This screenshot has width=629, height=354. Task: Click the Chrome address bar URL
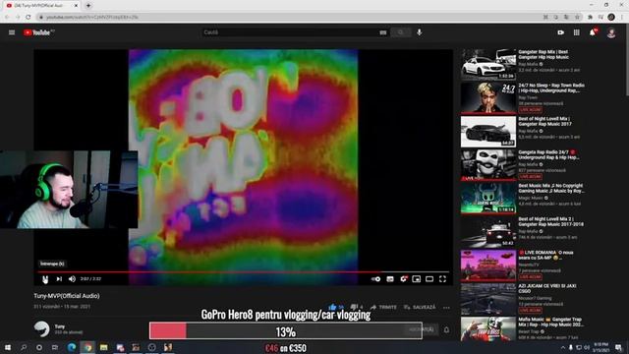(x=92, y=17)
